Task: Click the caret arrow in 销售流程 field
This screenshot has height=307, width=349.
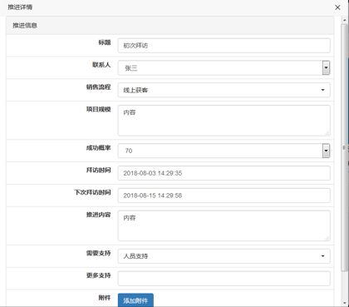Action: pyautogui.click(x=322, y=90)
